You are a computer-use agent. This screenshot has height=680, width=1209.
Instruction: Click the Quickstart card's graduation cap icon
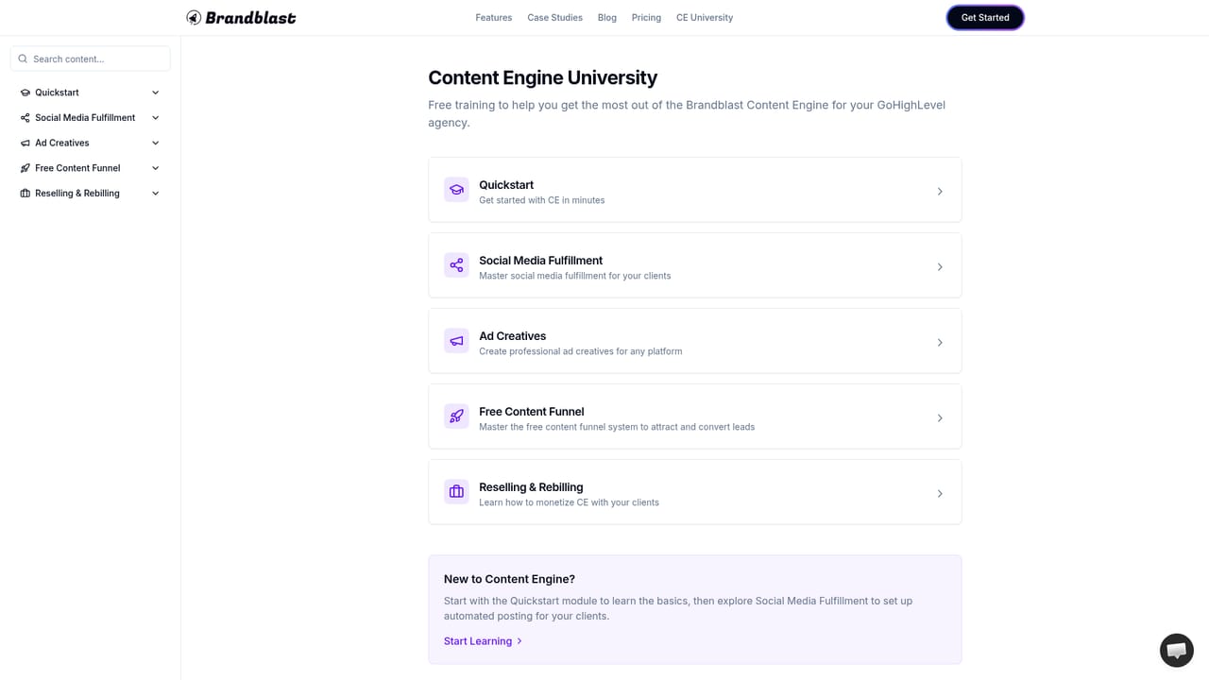456,190
